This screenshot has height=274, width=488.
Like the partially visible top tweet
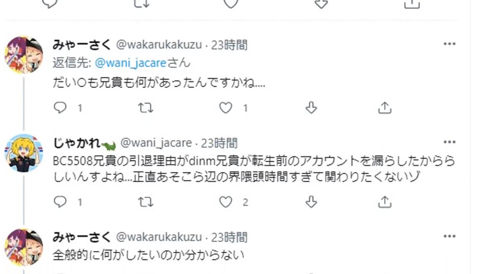click(x=231, y=4)
